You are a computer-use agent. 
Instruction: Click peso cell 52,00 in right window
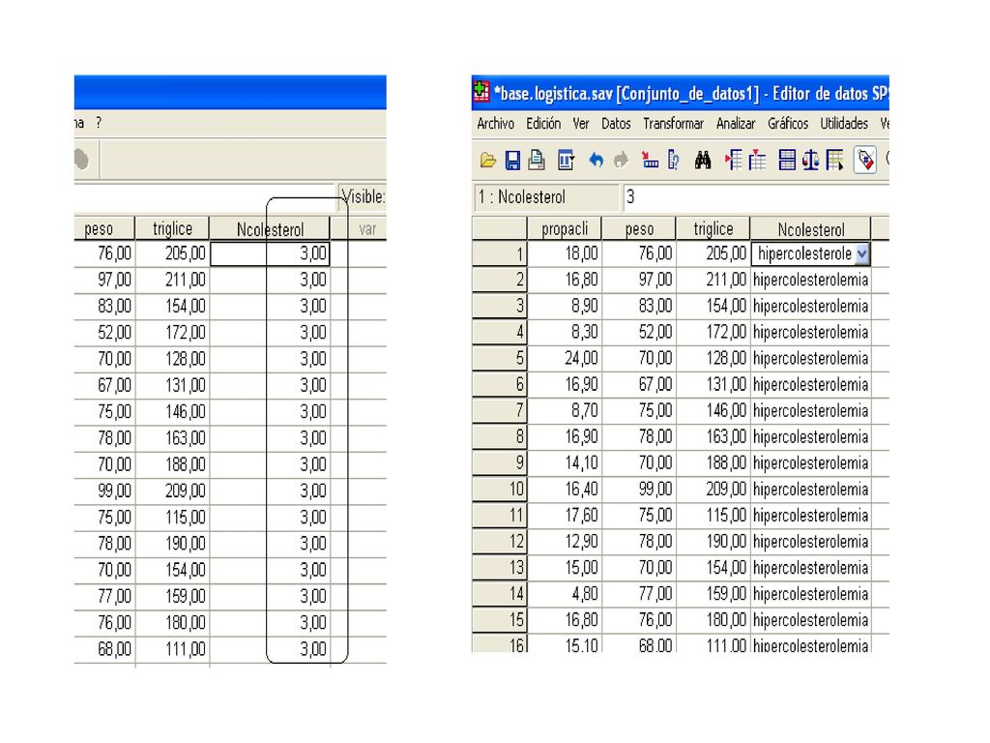pyautogui.click(x=639, y=333)
